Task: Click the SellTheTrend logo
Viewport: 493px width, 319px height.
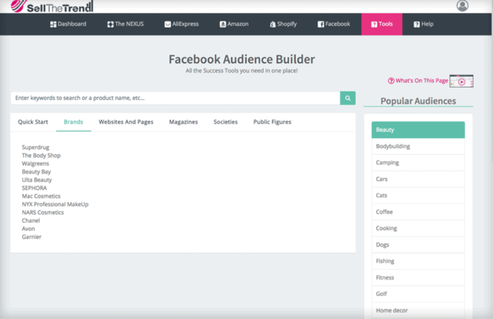Action: (52, 6)
